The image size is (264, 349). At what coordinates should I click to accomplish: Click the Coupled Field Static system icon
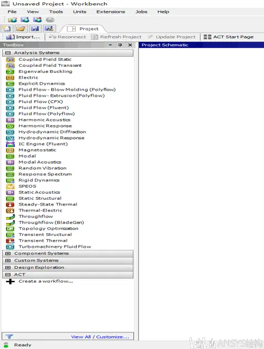(10, 60)
